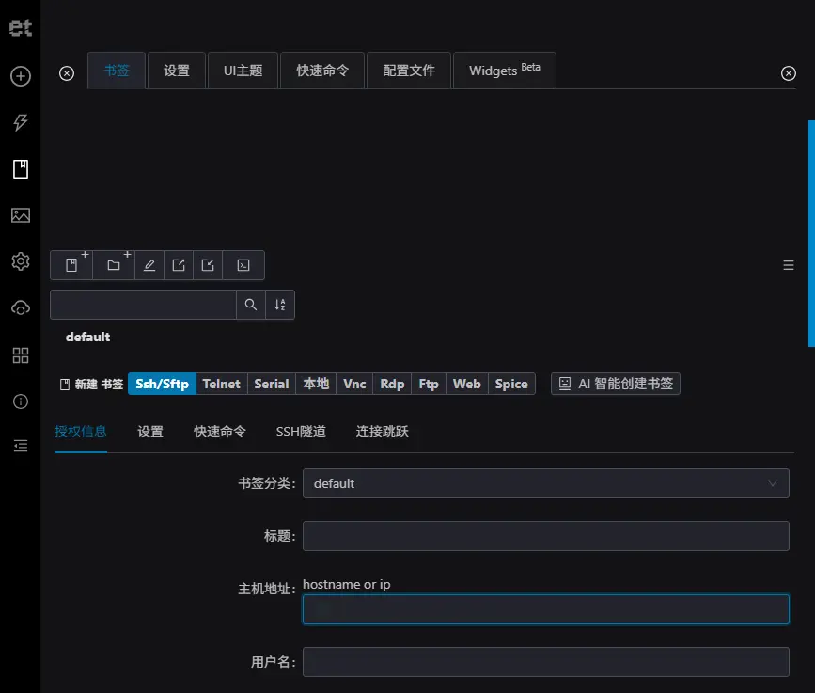Open the 书签分类 default dropdown

click(546, 483)
